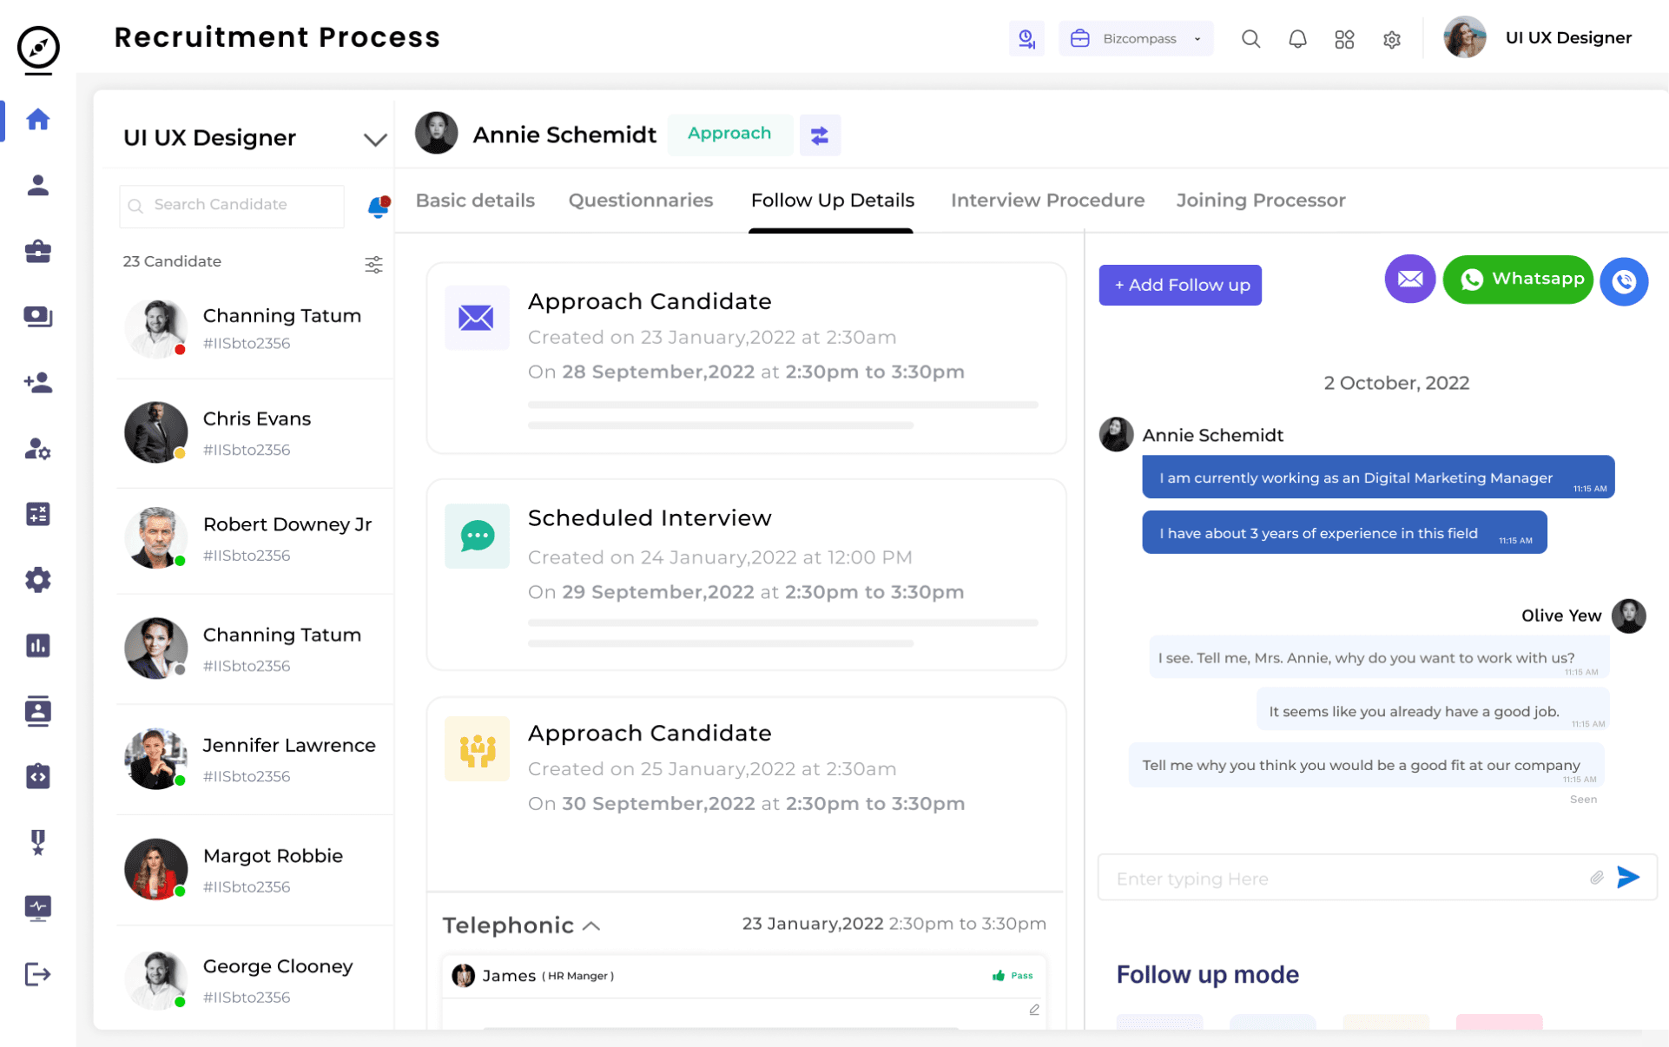Open the Questionnaries tab

[x=640, y=201]
